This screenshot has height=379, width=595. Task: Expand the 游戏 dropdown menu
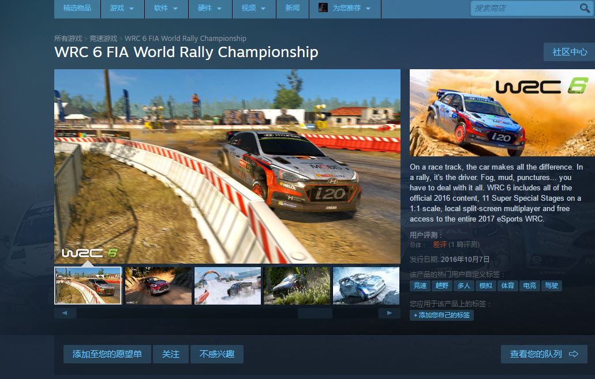click(122, 8)
